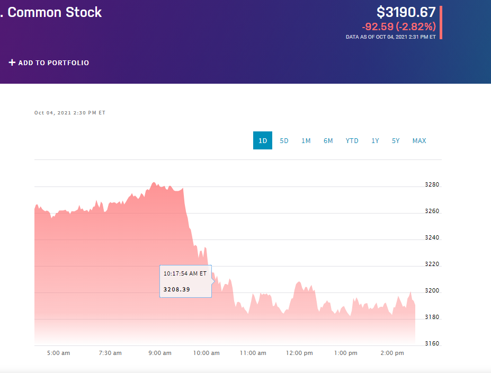The image size is (491, 373).
Task: Open the 5Y chart range
Action: pos(396,140)
